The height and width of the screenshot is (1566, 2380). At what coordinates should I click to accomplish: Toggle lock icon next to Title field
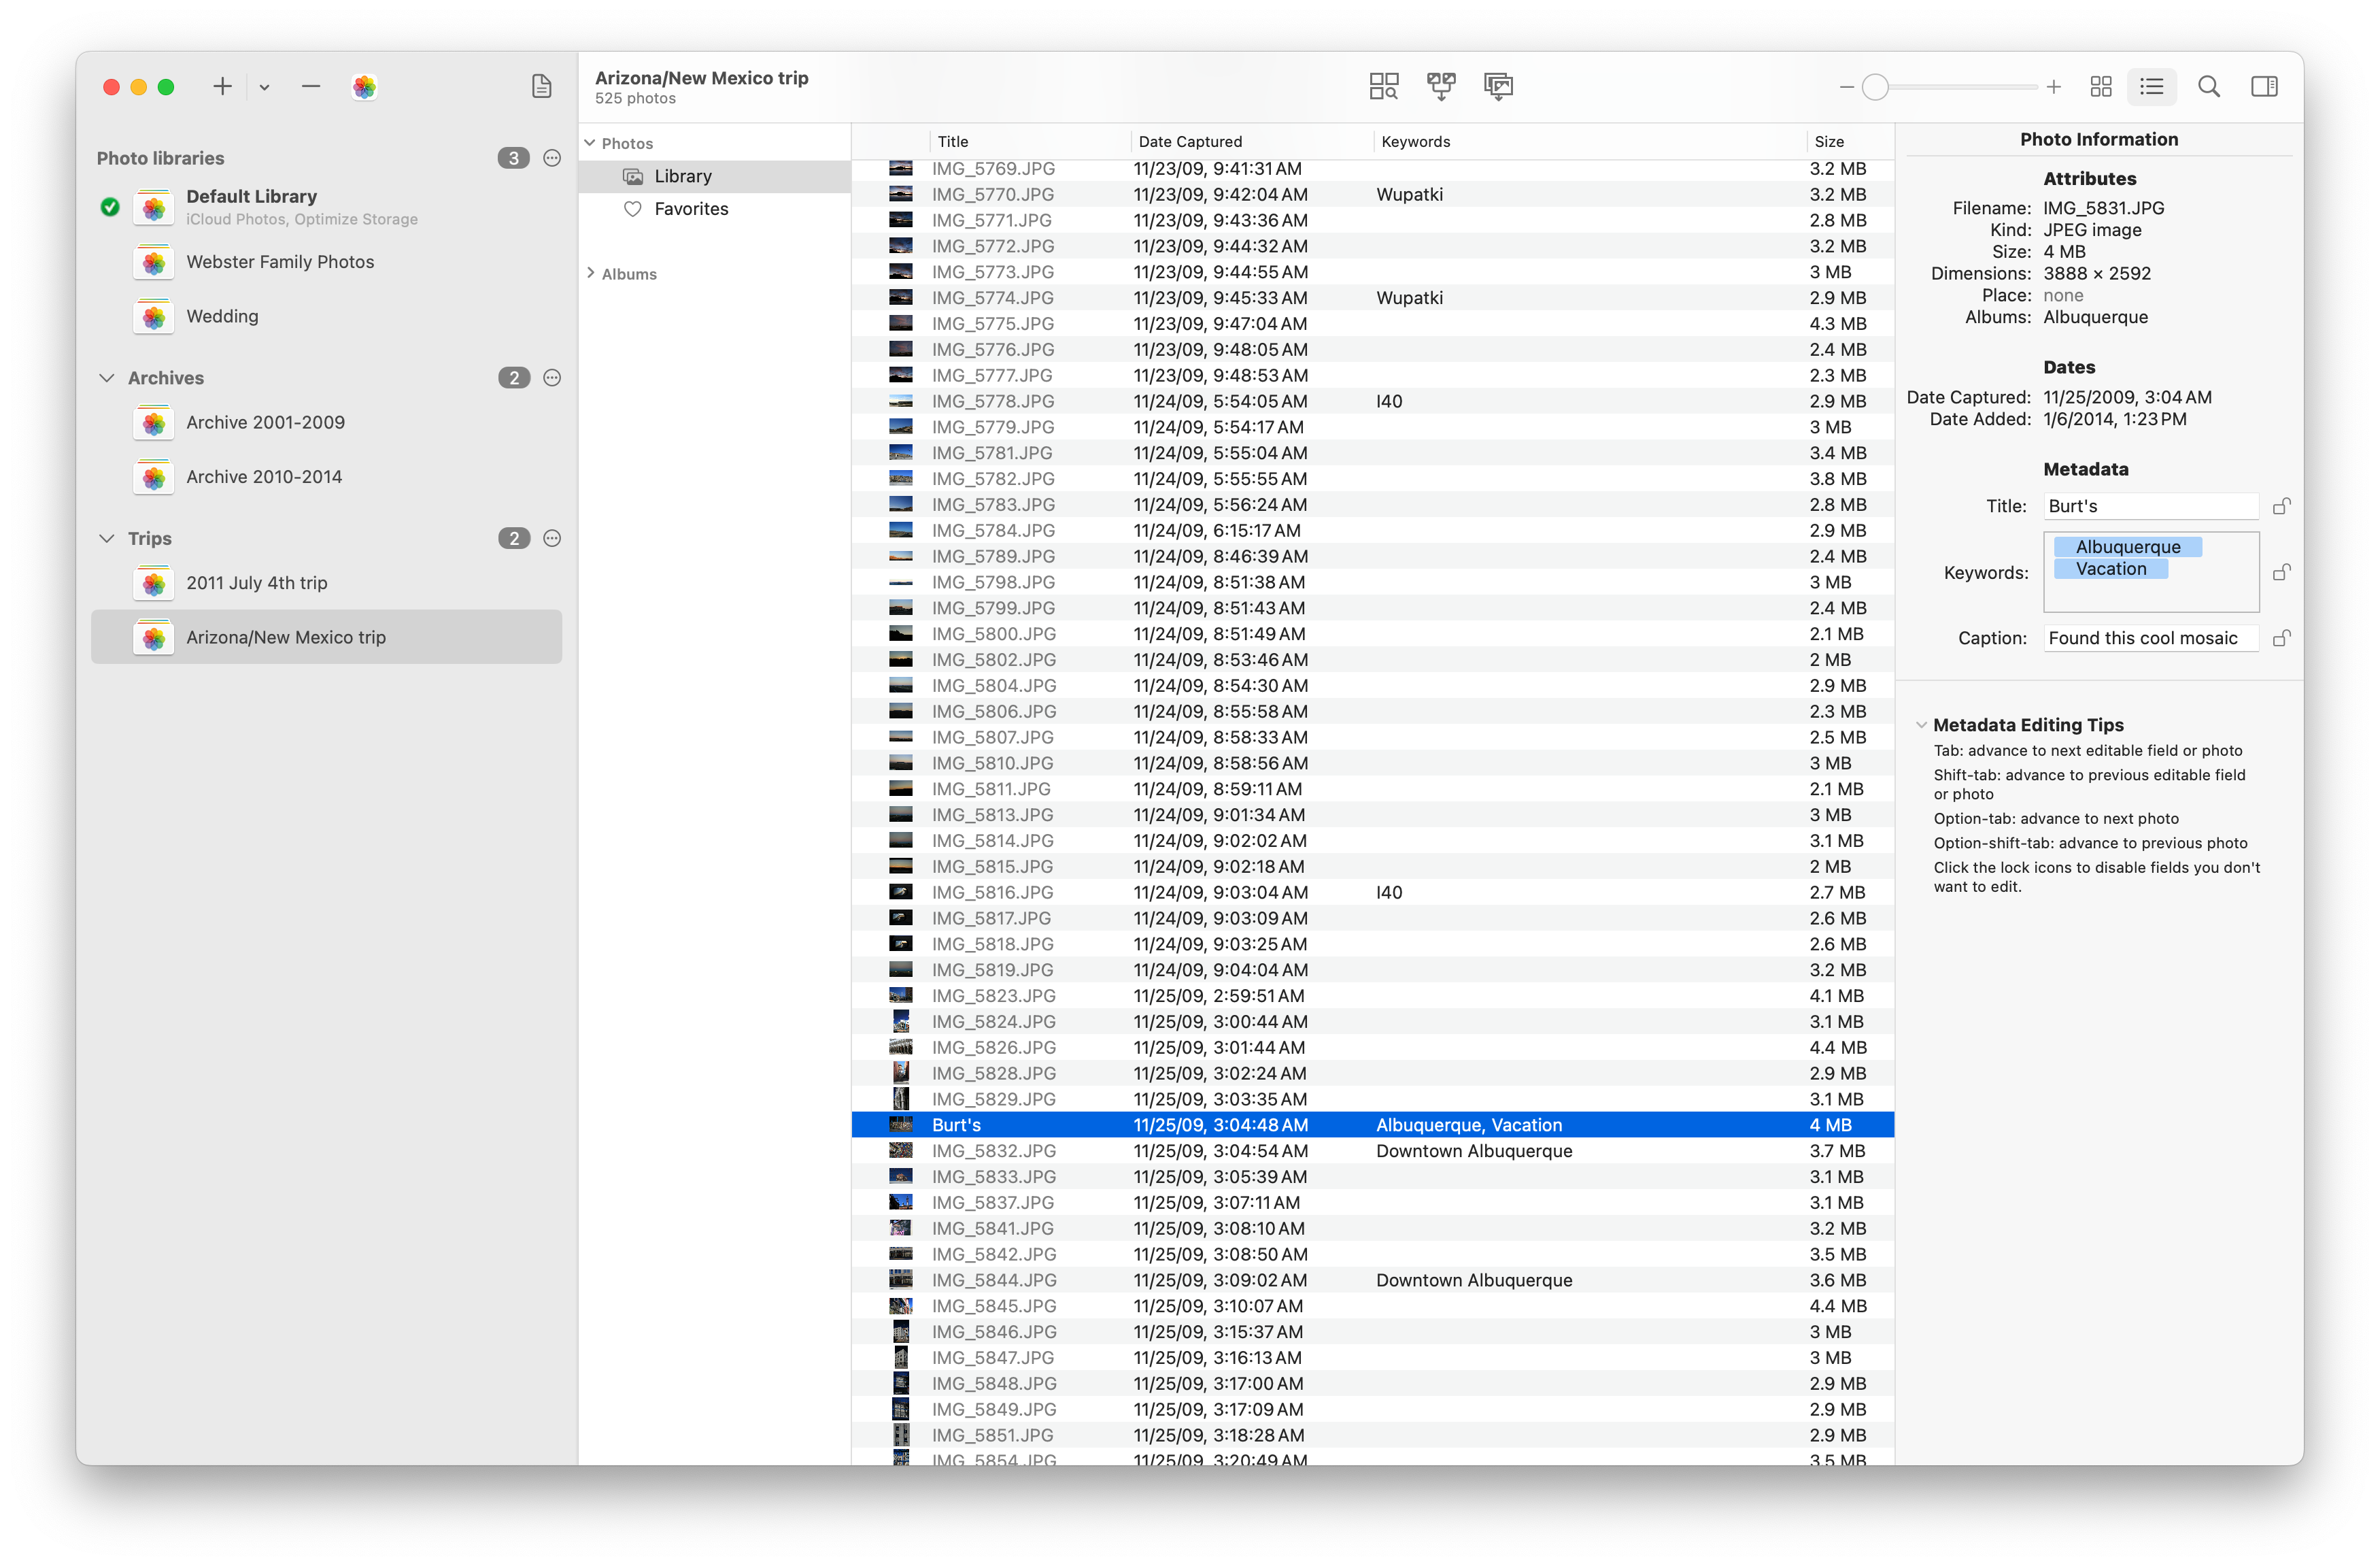[x=2281, y=506]
